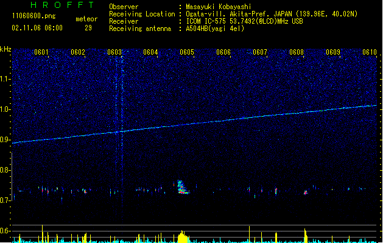This screenshot has width=383, height=243.
Task: Click the 0.7 kHz axis label
Action: point(5,200)
